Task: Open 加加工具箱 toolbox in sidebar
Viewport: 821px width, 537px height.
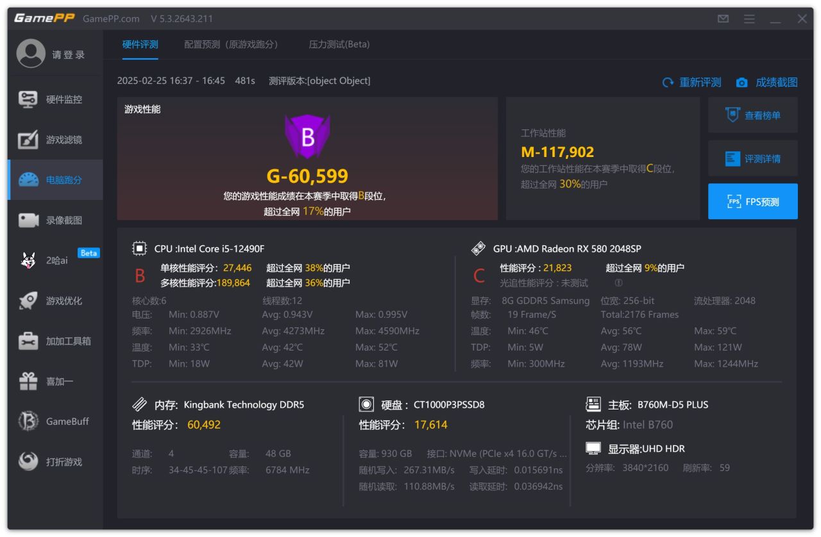Action: click(55, 341)
